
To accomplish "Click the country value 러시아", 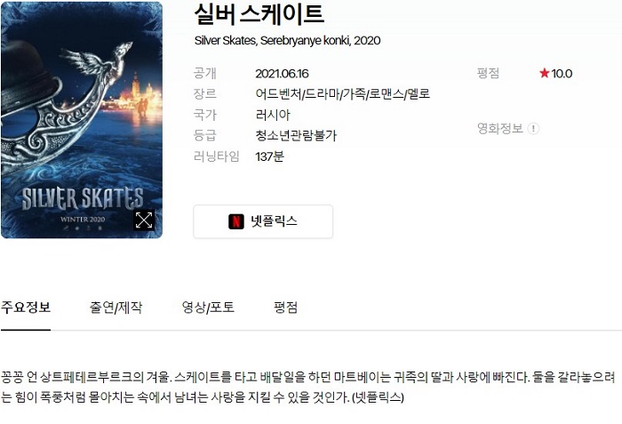I will (x=273, y=116).
